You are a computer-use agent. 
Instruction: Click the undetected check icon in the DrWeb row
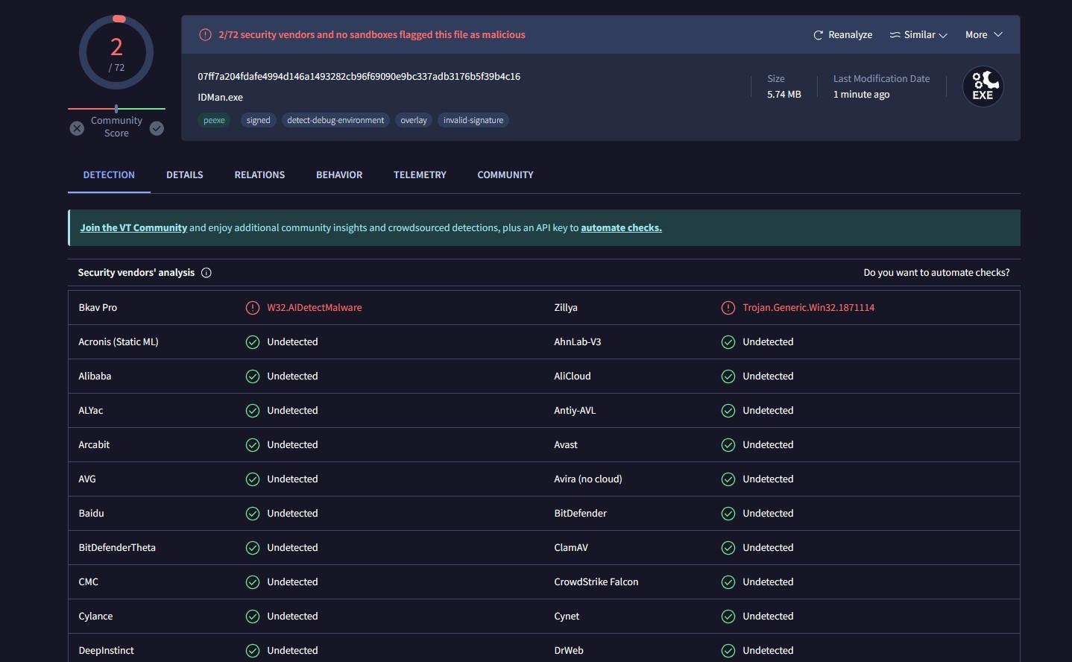(x=728, y=651)
